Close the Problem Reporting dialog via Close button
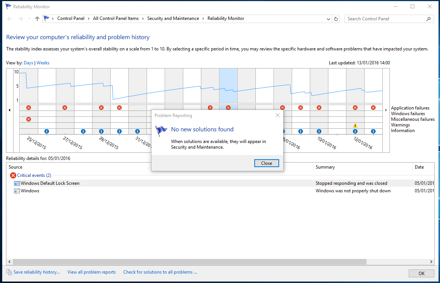Viewport: 440px width, 283px height. coord(267,163)
